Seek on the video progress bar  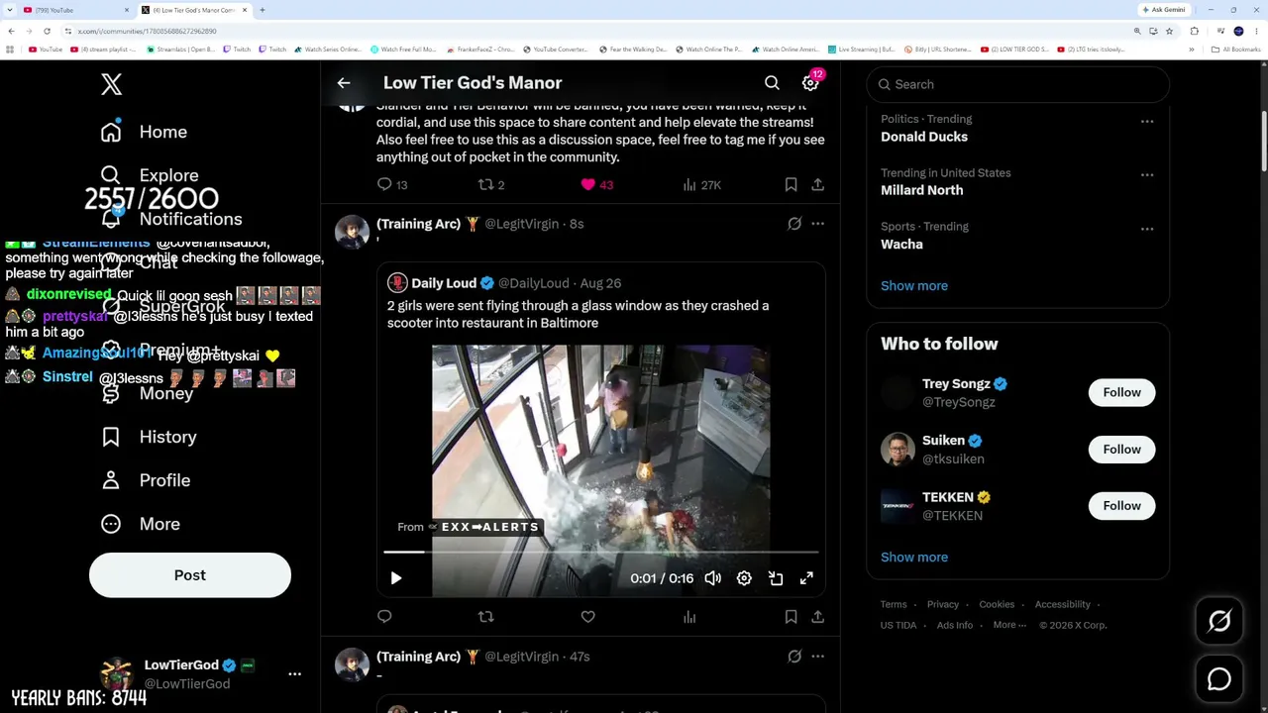click(x=601, y=552)
